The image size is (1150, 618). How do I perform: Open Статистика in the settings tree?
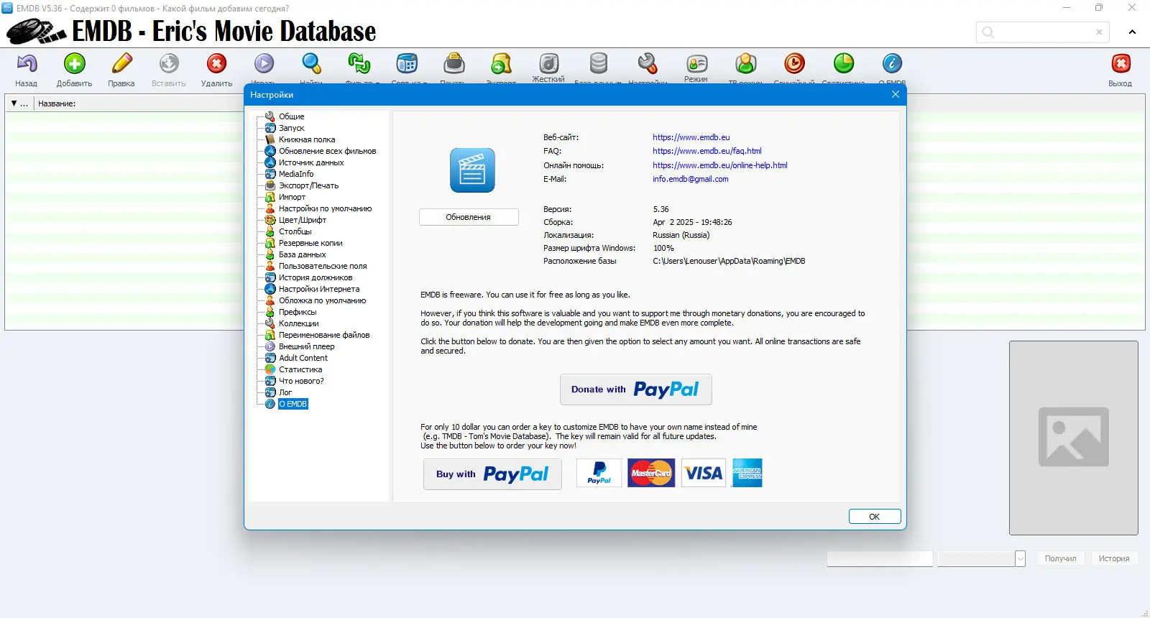300,369
